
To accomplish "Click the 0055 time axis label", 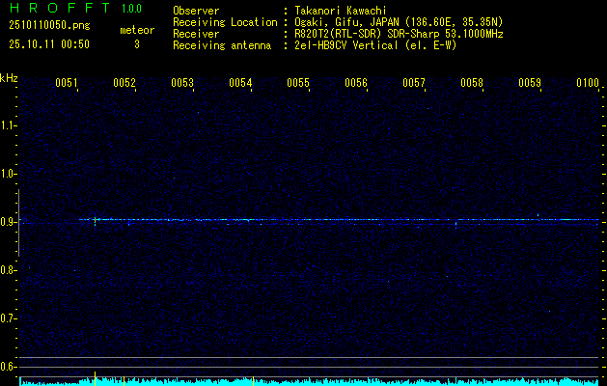I will 298,83.
